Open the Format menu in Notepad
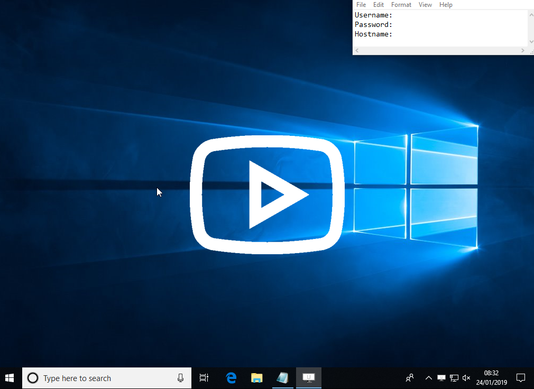The height and width of the screenshot is (389, 534). pos(401,5)
